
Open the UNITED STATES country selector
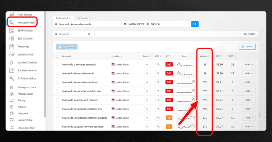click(134, 24)
